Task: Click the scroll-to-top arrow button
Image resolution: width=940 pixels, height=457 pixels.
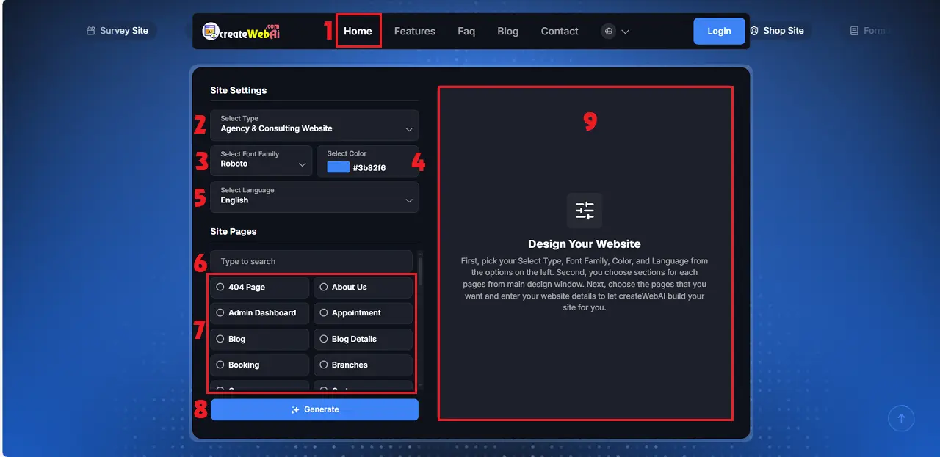Action: pyautogui.click(x=901, y=418)
